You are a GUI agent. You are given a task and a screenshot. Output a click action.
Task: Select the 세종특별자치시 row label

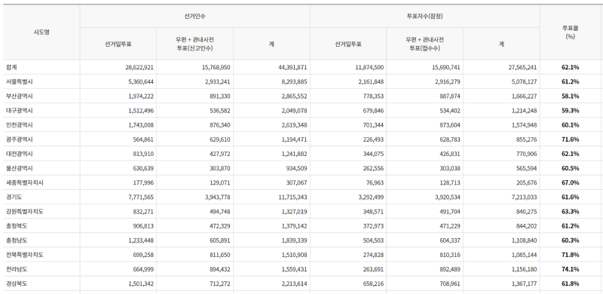coord(25,182)
